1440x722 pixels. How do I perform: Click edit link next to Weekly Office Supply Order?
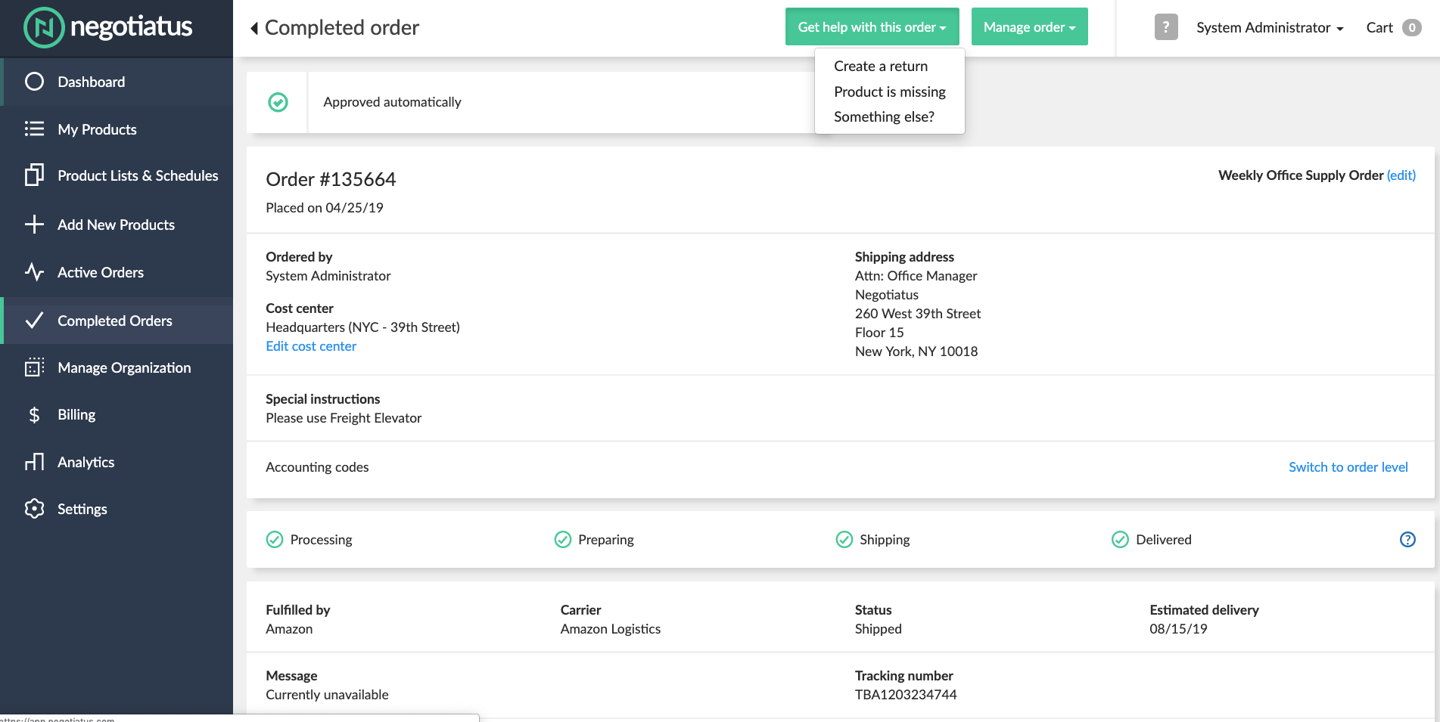coord(1401,175)
